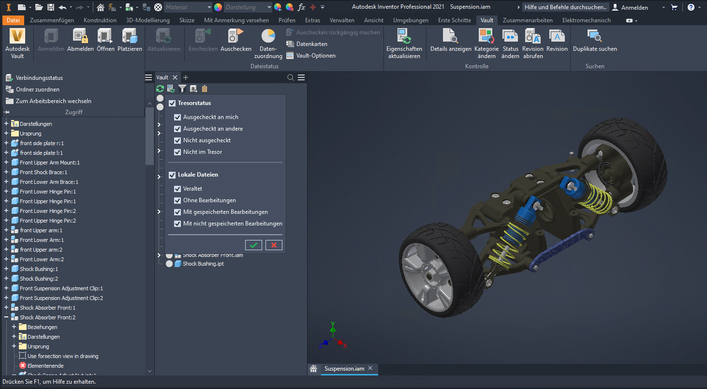This screenshot has height=389, width=707.
Task: Expand the Shock Absorber Front:1 node
Action: click(6, 308)
